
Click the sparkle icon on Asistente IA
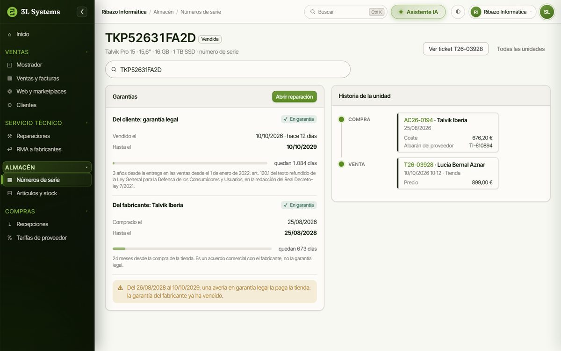tap(401, 12)
